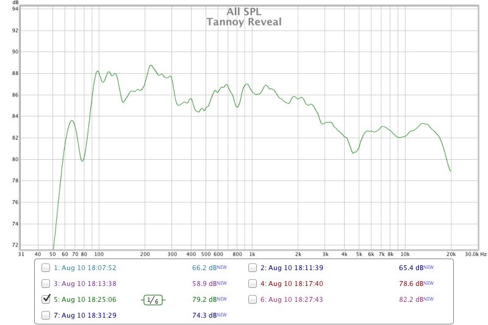488x325 pixels.
Task: Toggle measurement 6 checkbox on
Action: coord(253,299)
